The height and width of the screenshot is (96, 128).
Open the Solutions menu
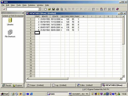point(31,5)
